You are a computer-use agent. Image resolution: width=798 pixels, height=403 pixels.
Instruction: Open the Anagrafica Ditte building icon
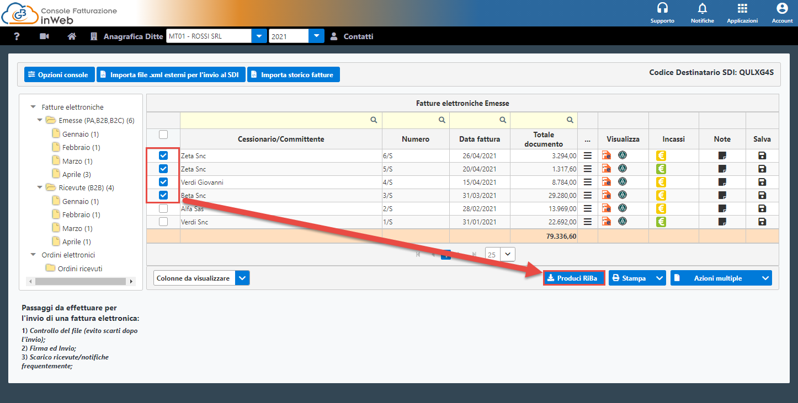point(93,36)
